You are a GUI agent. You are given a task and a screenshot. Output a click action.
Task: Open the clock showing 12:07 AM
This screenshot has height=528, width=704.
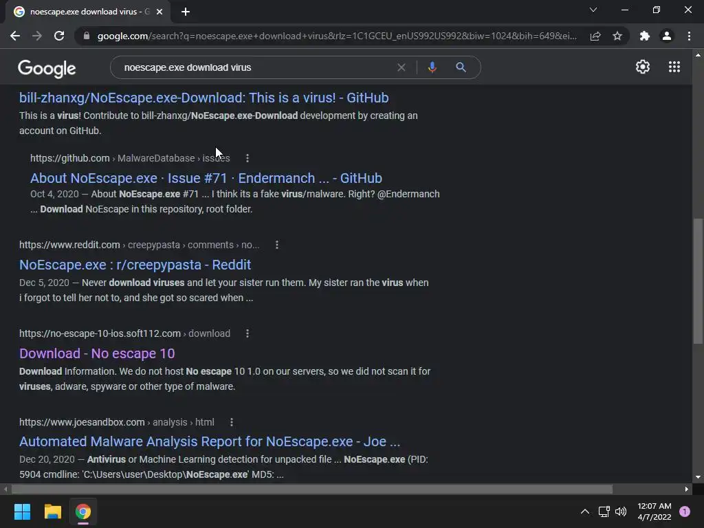(x=654, y=511)
